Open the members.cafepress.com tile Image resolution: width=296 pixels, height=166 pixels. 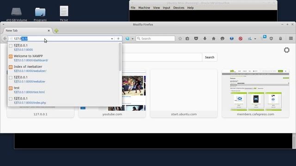256,94
